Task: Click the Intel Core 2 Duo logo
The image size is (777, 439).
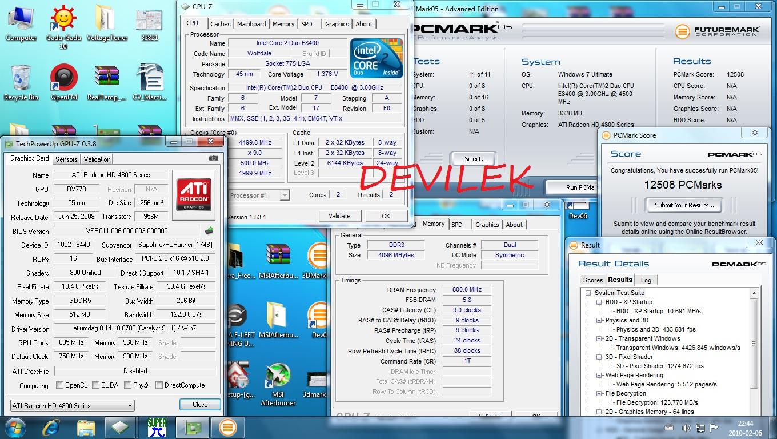Action: pyautogui.click(x=377, y=58)
